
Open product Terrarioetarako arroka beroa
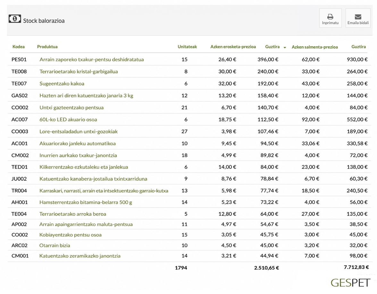72,214
